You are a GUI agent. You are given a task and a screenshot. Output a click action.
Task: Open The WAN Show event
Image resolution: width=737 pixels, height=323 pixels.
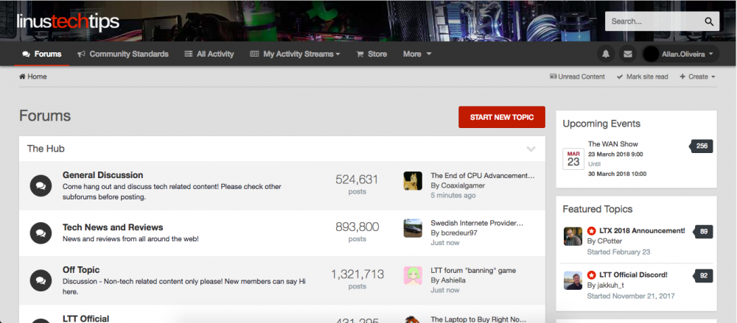point(613,144)
